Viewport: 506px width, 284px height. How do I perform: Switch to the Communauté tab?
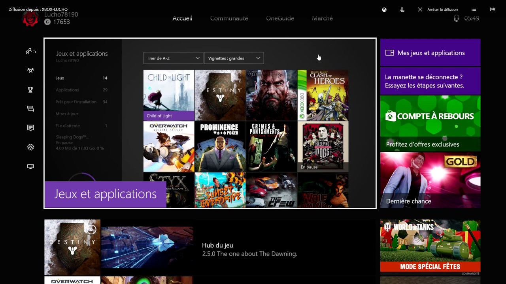[229, 18]
